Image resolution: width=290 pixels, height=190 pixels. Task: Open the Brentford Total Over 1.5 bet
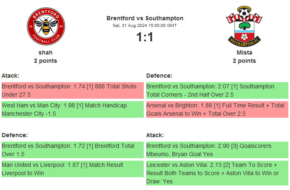coord(72,150)
